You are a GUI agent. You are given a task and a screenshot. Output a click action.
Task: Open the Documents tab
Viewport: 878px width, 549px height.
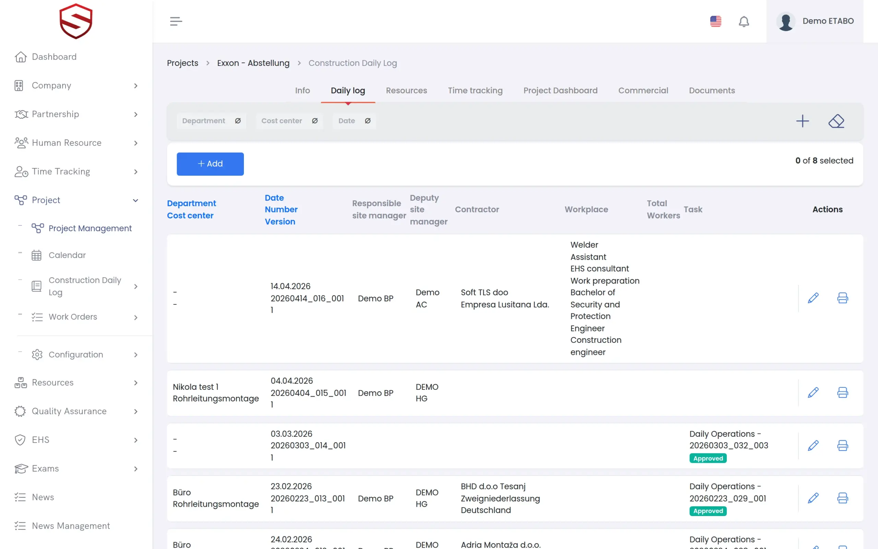click(712, 90)
